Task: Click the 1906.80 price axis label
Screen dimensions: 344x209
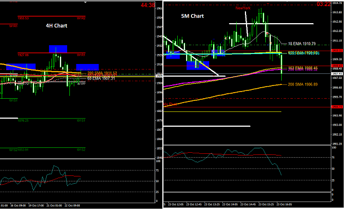Action: click(x=337, y=88)
